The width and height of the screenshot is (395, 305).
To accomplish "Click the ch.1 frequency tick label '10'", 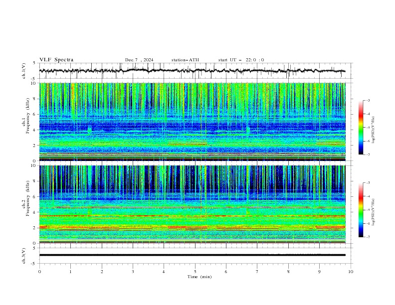I will (34, 83).
